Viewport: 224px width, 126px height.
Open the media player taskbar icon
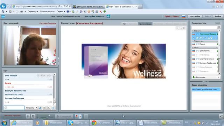[x=37, y=123]
